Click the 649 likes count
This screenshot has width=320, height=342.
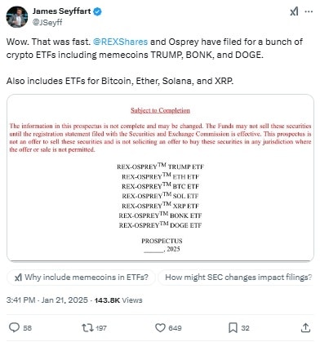(x=175, y=328)
